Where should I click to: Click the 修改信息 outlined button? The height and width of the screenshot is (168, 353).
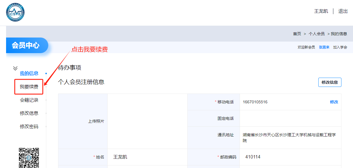pyautogui.click(x=330, y=82)
